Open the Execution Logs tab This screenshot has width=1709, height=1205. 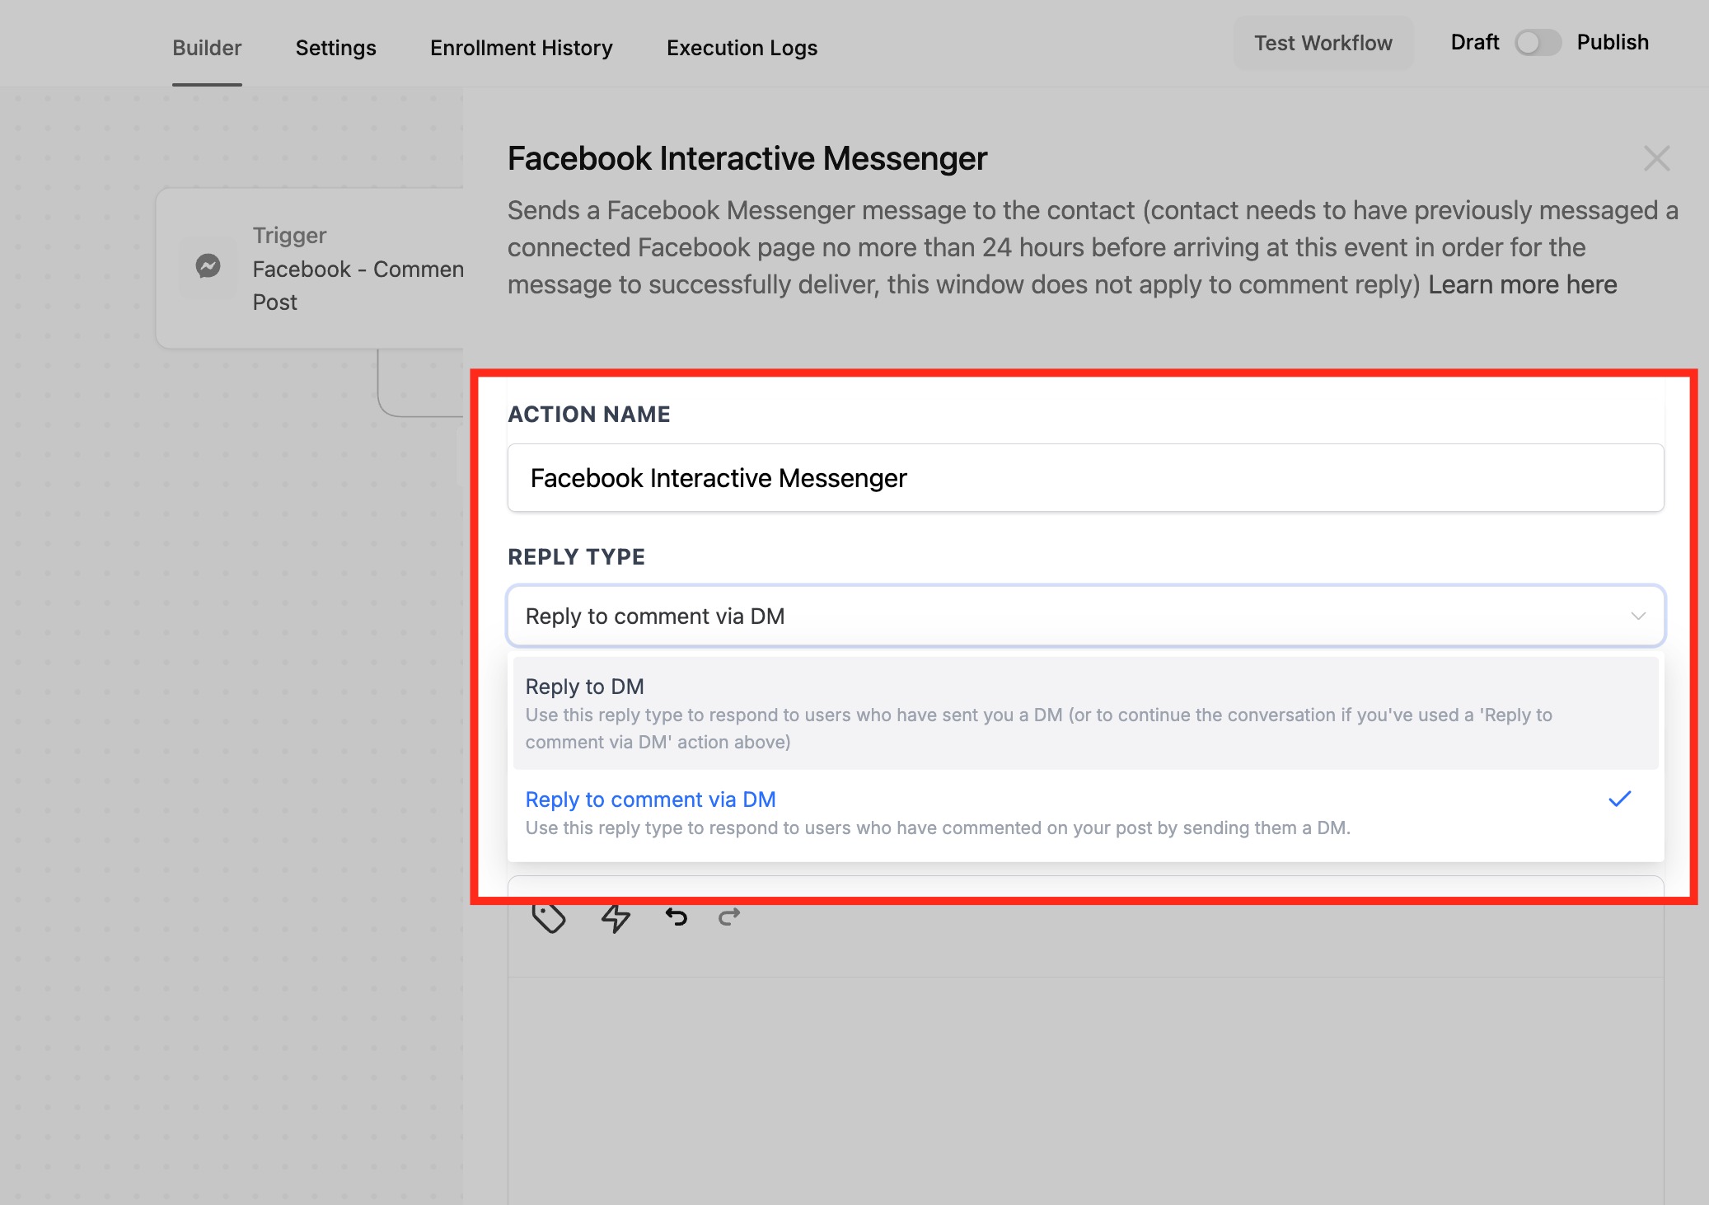[742, 48]
